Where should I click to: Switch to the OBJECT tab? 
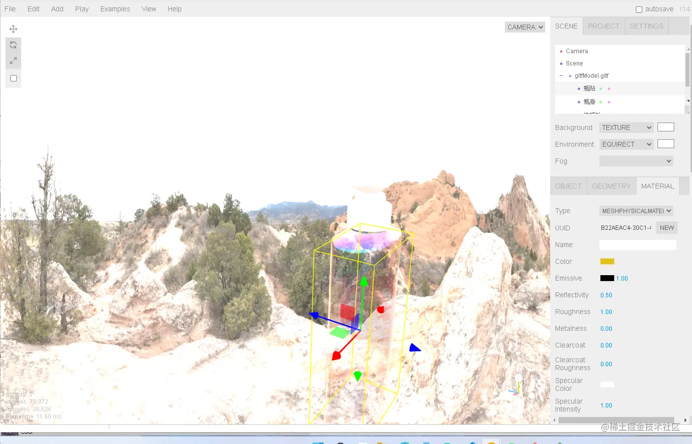click(x=568, y=186)
